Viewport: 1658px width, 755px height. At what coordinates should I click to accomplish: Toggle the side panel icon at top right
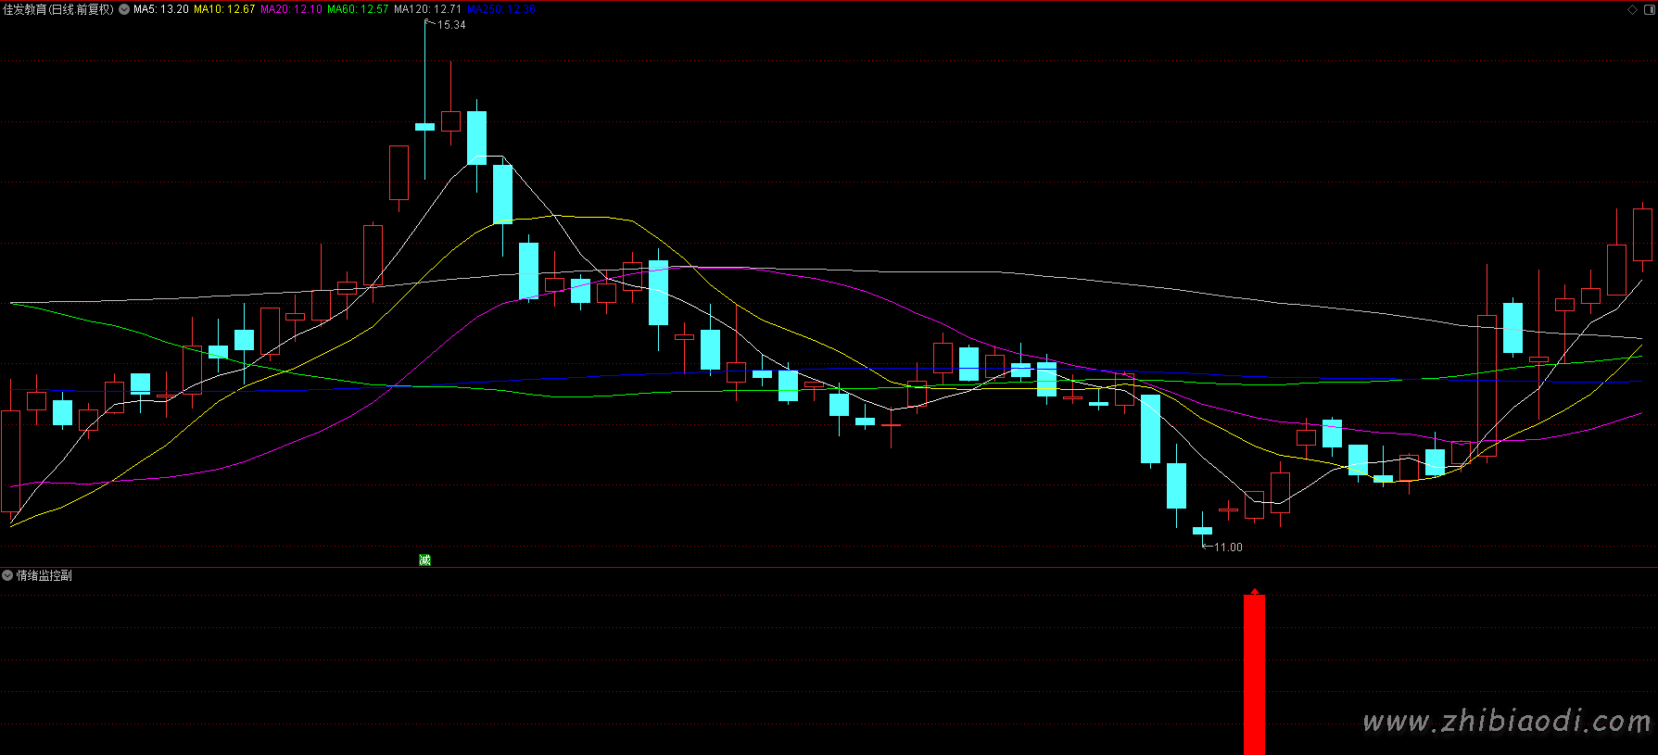tap(1649, 9)
